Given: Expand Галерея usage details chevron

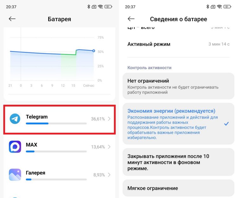Looking at the screenshot, I should 109,175.
